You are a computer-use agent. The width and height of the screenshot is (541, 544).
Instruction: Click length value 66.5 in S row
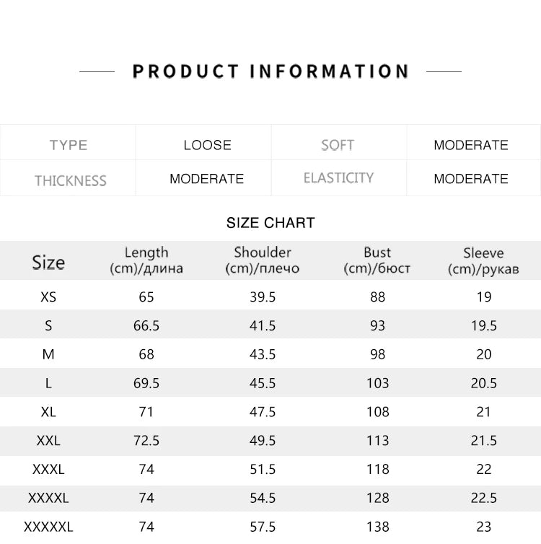click(146, 325)
